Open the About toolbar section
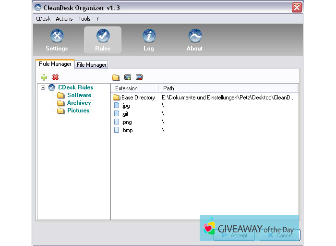Screen dimensions: 336x246 194,40
